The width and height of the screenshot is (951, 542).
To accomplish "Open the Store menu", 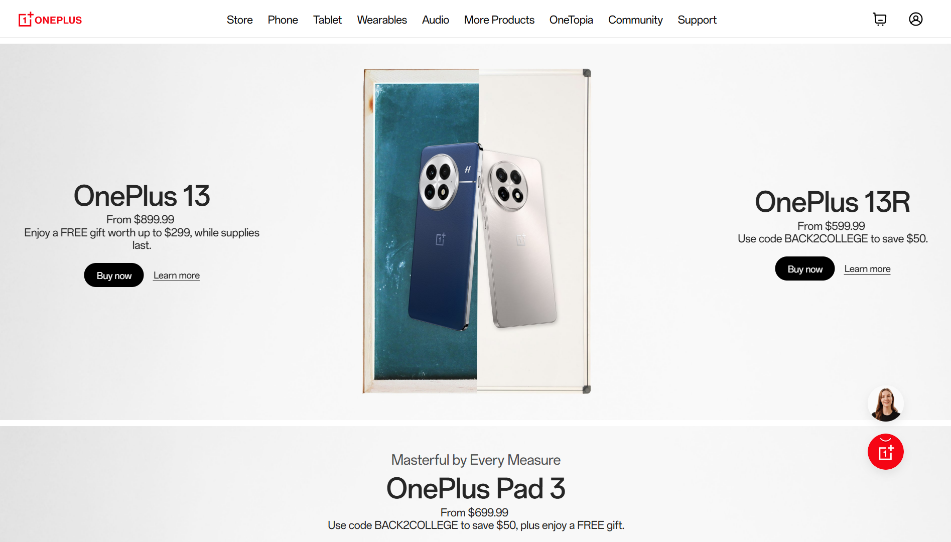I will (239, 20).
